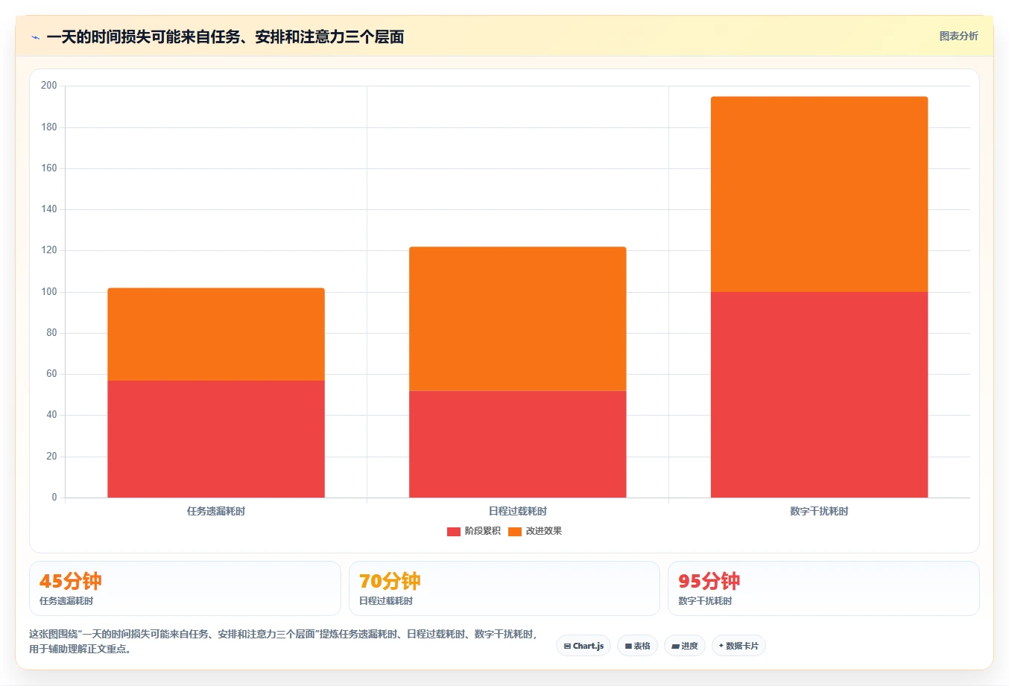Click the red bar segment for 任务遗漏耗时
Image resolution: width=1009 pixels, height=686 pixels.
pyautogui.click(x=216, y=439)
